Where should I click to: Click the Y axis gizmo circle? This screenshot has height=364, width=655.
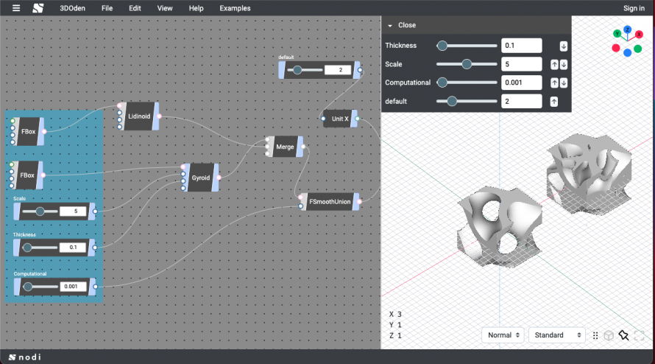pos(617,33)
